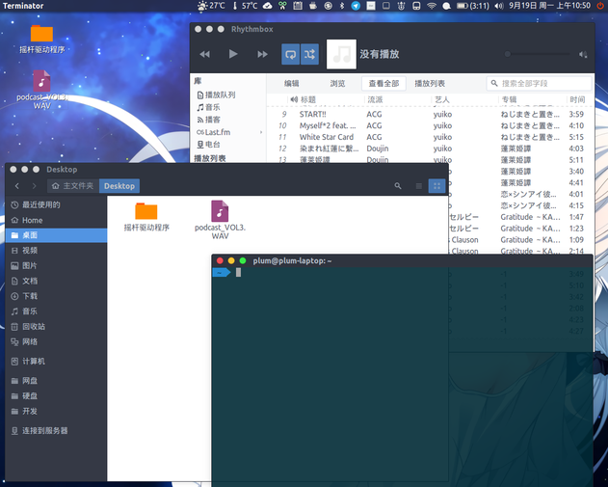
Task: Open Rhythmbox volume control
Action: (x=583, y=54)
